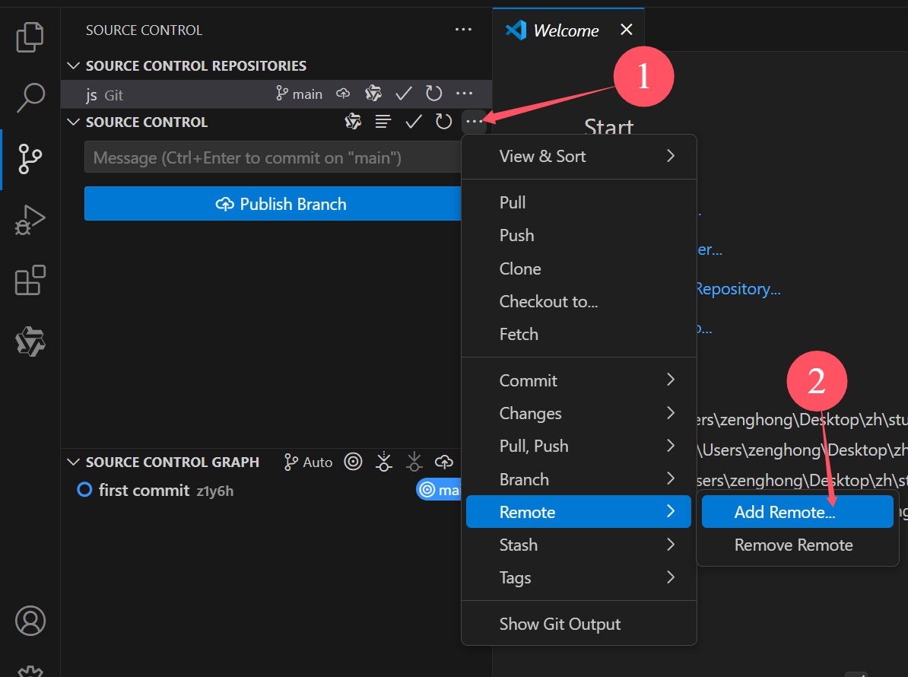Viewport: 908px width, 677px height.
Task: Click the fetch icon in Source Control Graph
Action: [383, 462]
